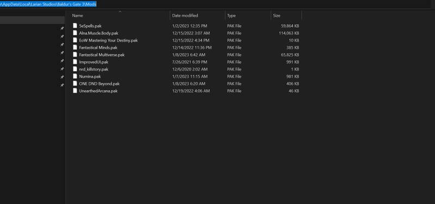
Task: Click PAK File type in the 5eSpells.pak row
Action: pos(234,26)
